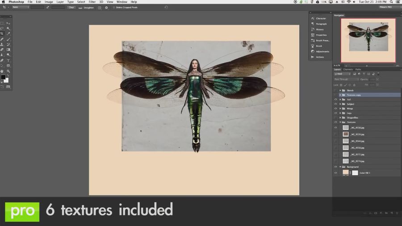Viewport: 402px width, 226px height.
Task: Select the Brush tool in toolbox
Action: (8, 39)
